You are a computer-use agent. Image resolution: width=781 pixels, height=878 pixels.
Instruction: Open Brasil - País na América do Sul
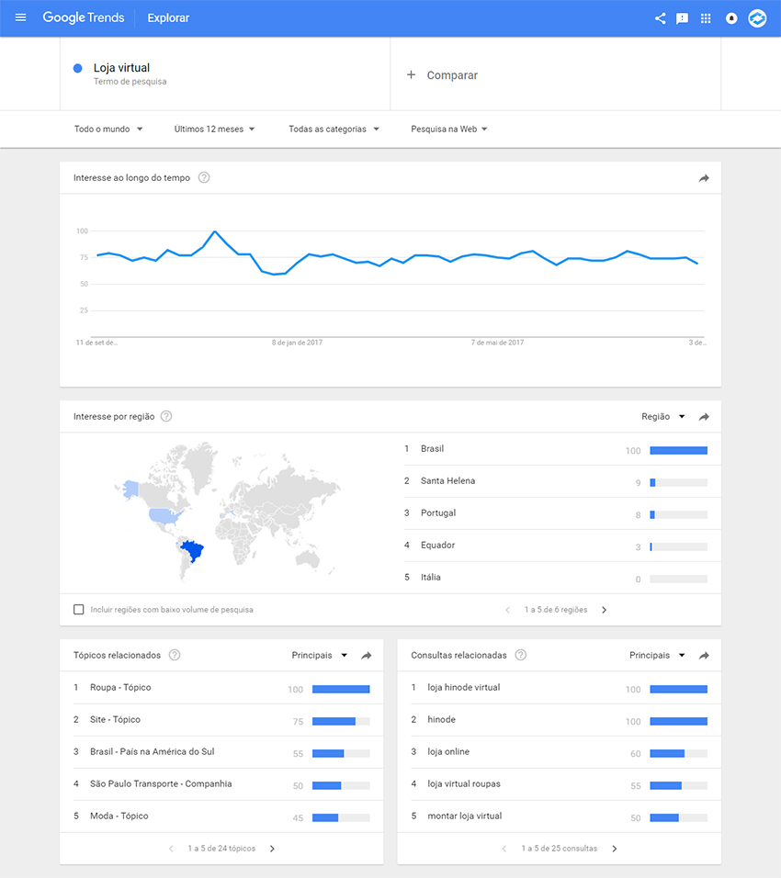click(x=221, y=752)
